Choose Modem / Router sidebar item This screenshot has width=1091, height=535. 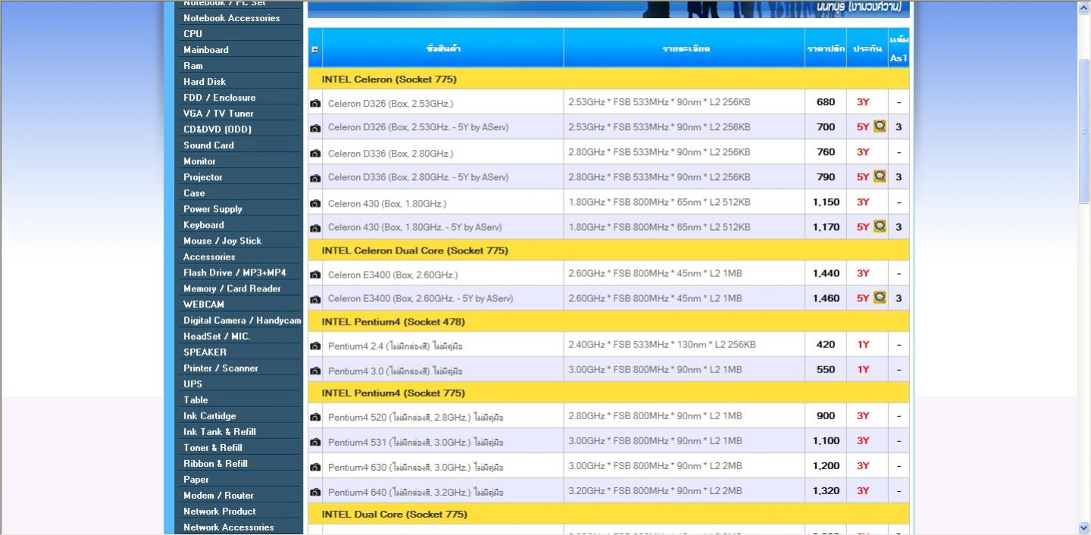click(218, 495)
